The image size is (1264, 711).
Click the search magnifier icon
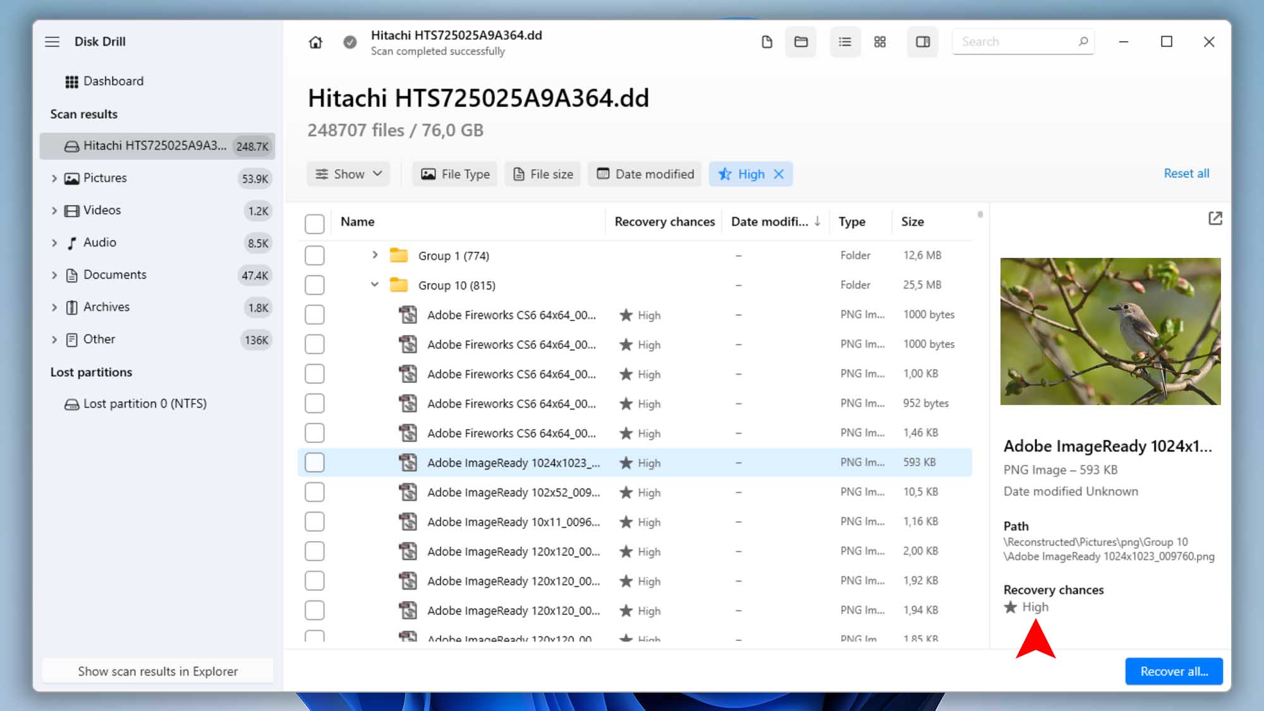pyautogui.click(x=1083, y=42)
